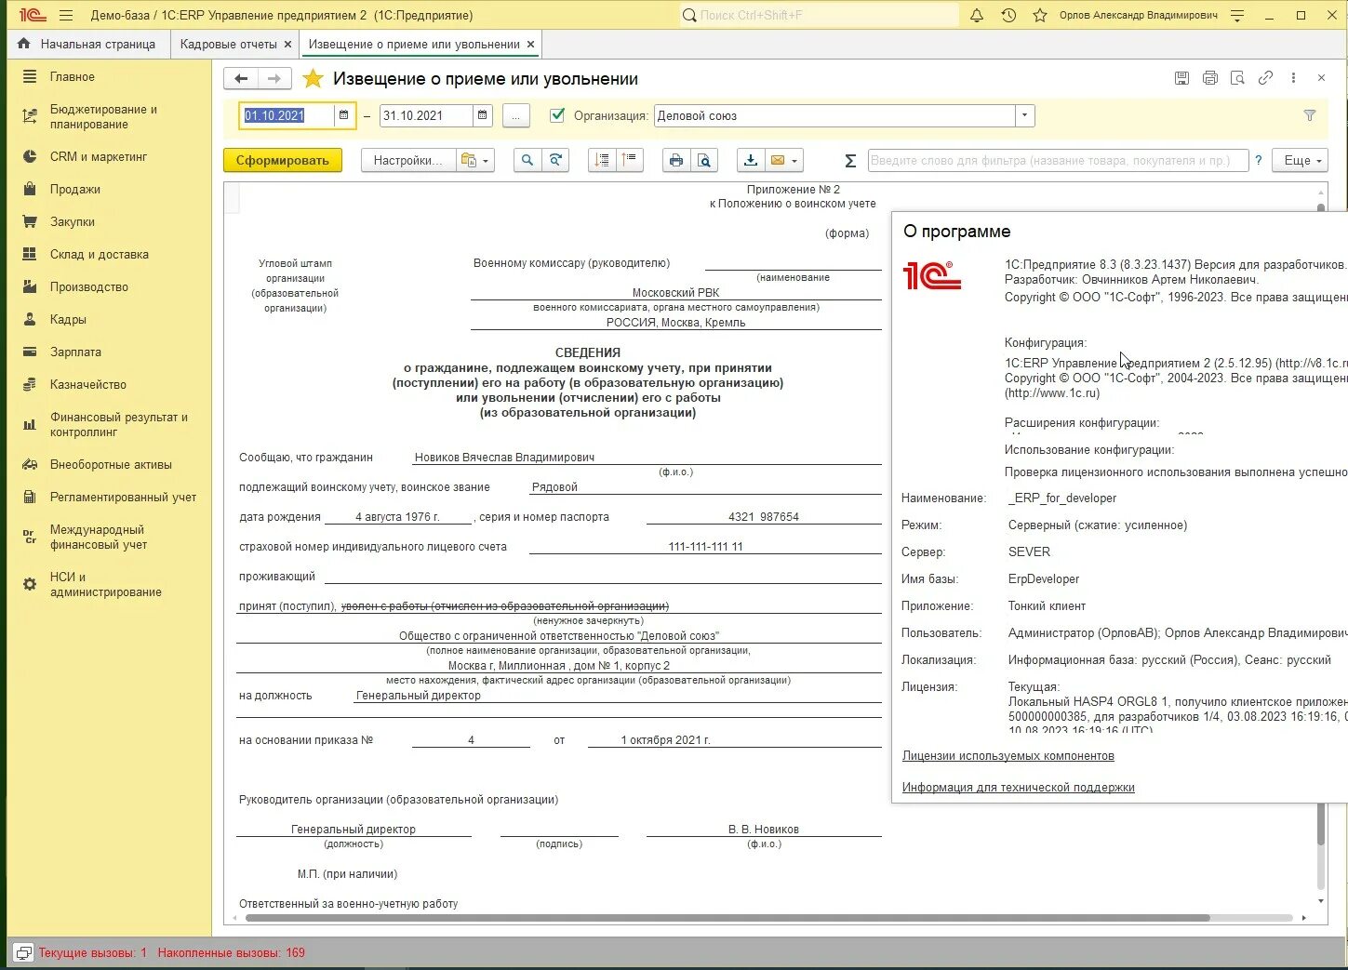Open report Настройки button
This screenshot has width=1348, height=970.
407,160
